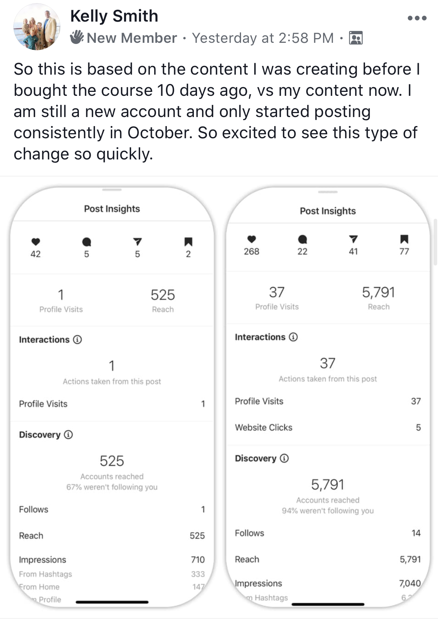Viewport: 438px width, 626px height.
Task: Open Kelly Smith's profile name link
Action: 114,16
